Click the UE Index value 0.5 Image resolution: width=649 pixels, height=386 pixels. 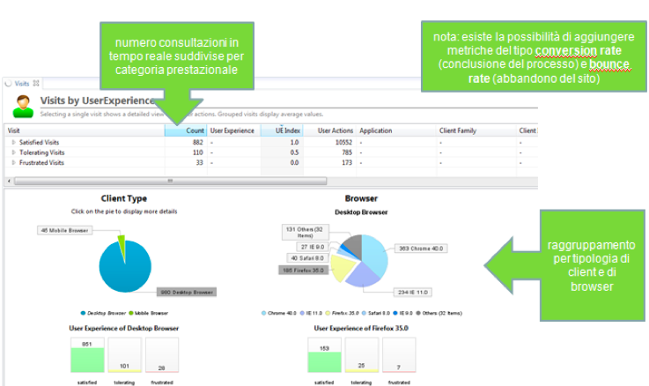click(294, 152)
